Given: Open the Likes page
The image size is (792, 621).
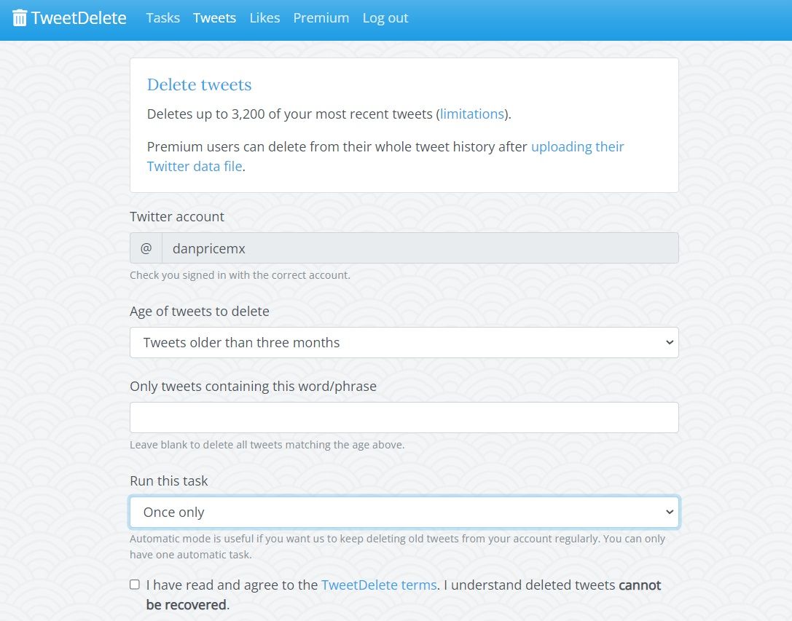Looking at the screenshot, I should click(x=264, y=17).
